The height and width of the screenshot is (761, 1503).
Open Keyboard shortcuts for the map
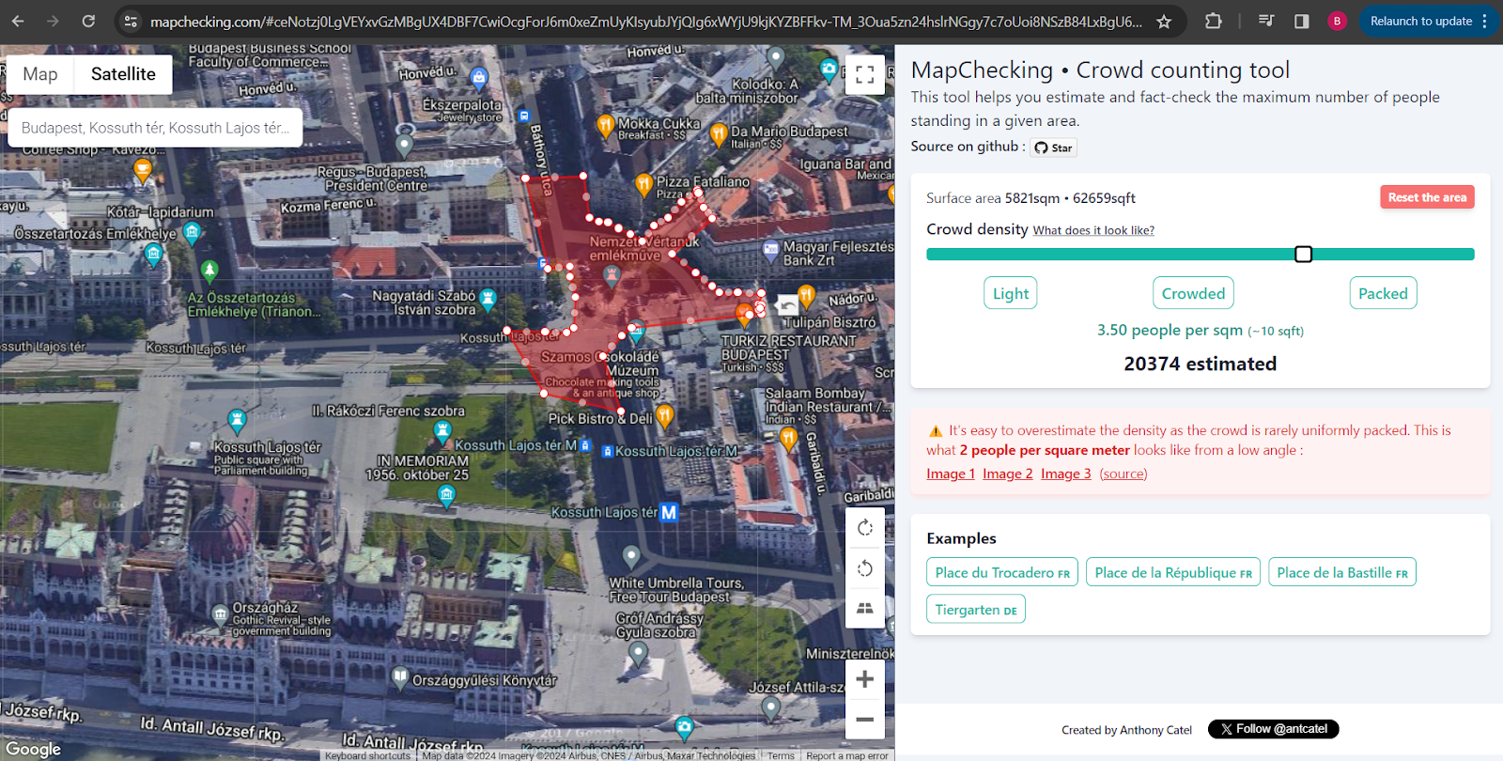point(367,755)
